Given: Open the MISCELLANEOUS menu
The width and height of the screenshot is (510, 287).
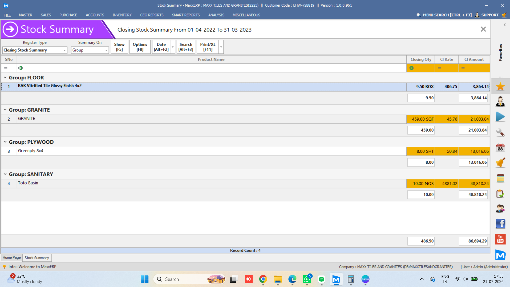Looking at the screenshot, I should [x=246, y=15].
